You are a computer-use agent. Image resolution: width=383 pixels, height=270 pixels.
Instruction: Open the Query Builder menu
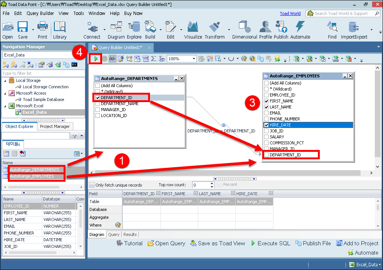click(x=40, y=13)
